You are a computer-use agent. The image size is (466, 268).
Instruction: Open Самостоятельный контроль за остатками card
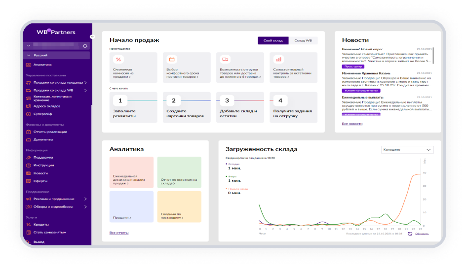(x=293, y=67)
